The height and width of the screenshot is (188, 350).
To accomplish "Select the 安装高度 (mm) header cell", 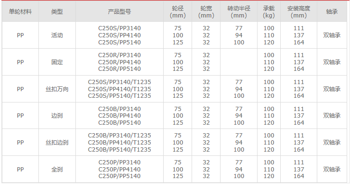I will pos(299,11).
